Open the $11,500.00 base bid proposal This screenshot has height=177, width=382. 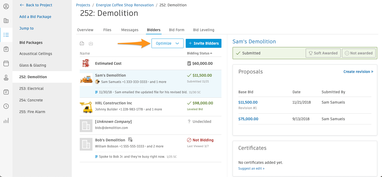pyautogui.click(x=248, y=102)
